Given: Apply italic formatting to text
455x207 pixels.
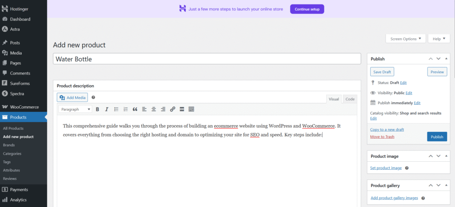Looking at the screenshot, I should pyautogui.click(x=107, y=109).
